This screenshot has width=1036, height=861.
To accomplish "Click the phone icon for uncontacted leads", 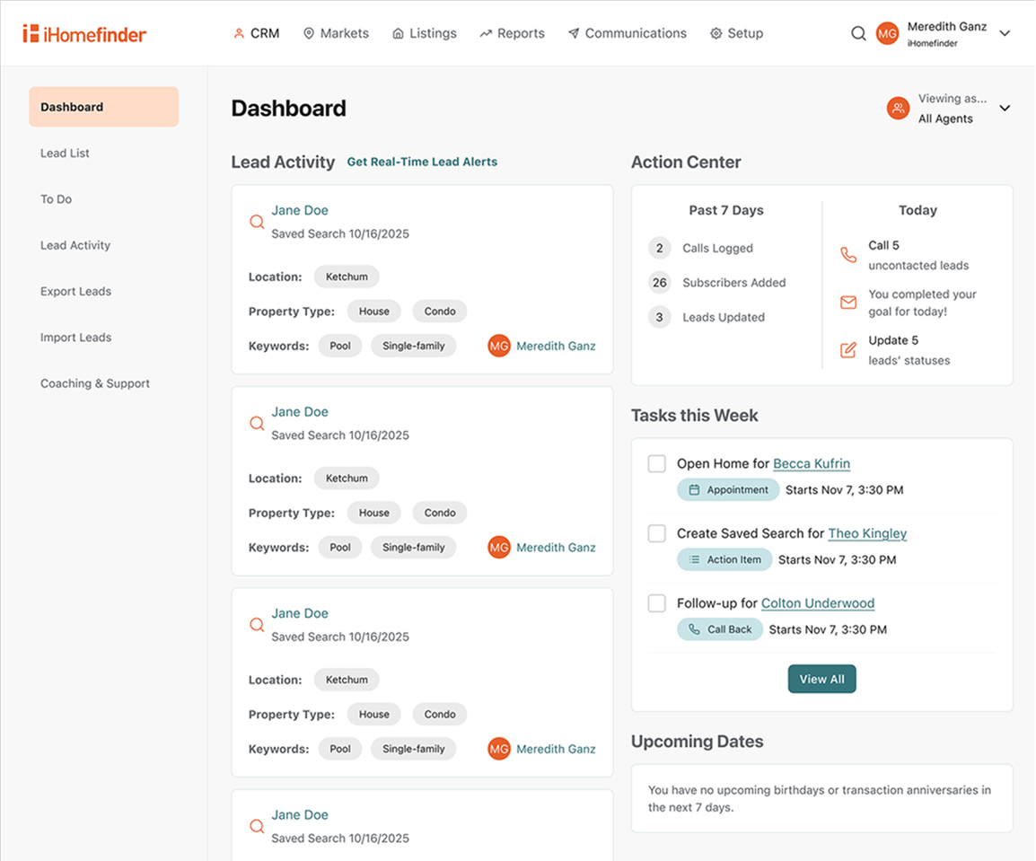I will point(847,255).
